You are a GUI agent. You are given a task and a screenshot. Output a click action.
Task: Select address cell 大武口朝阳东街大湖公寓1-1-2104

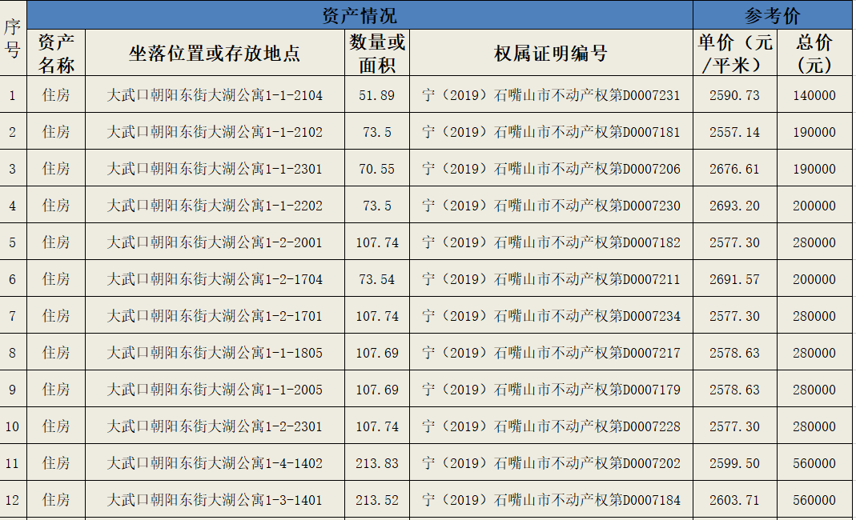pos(215,95)
